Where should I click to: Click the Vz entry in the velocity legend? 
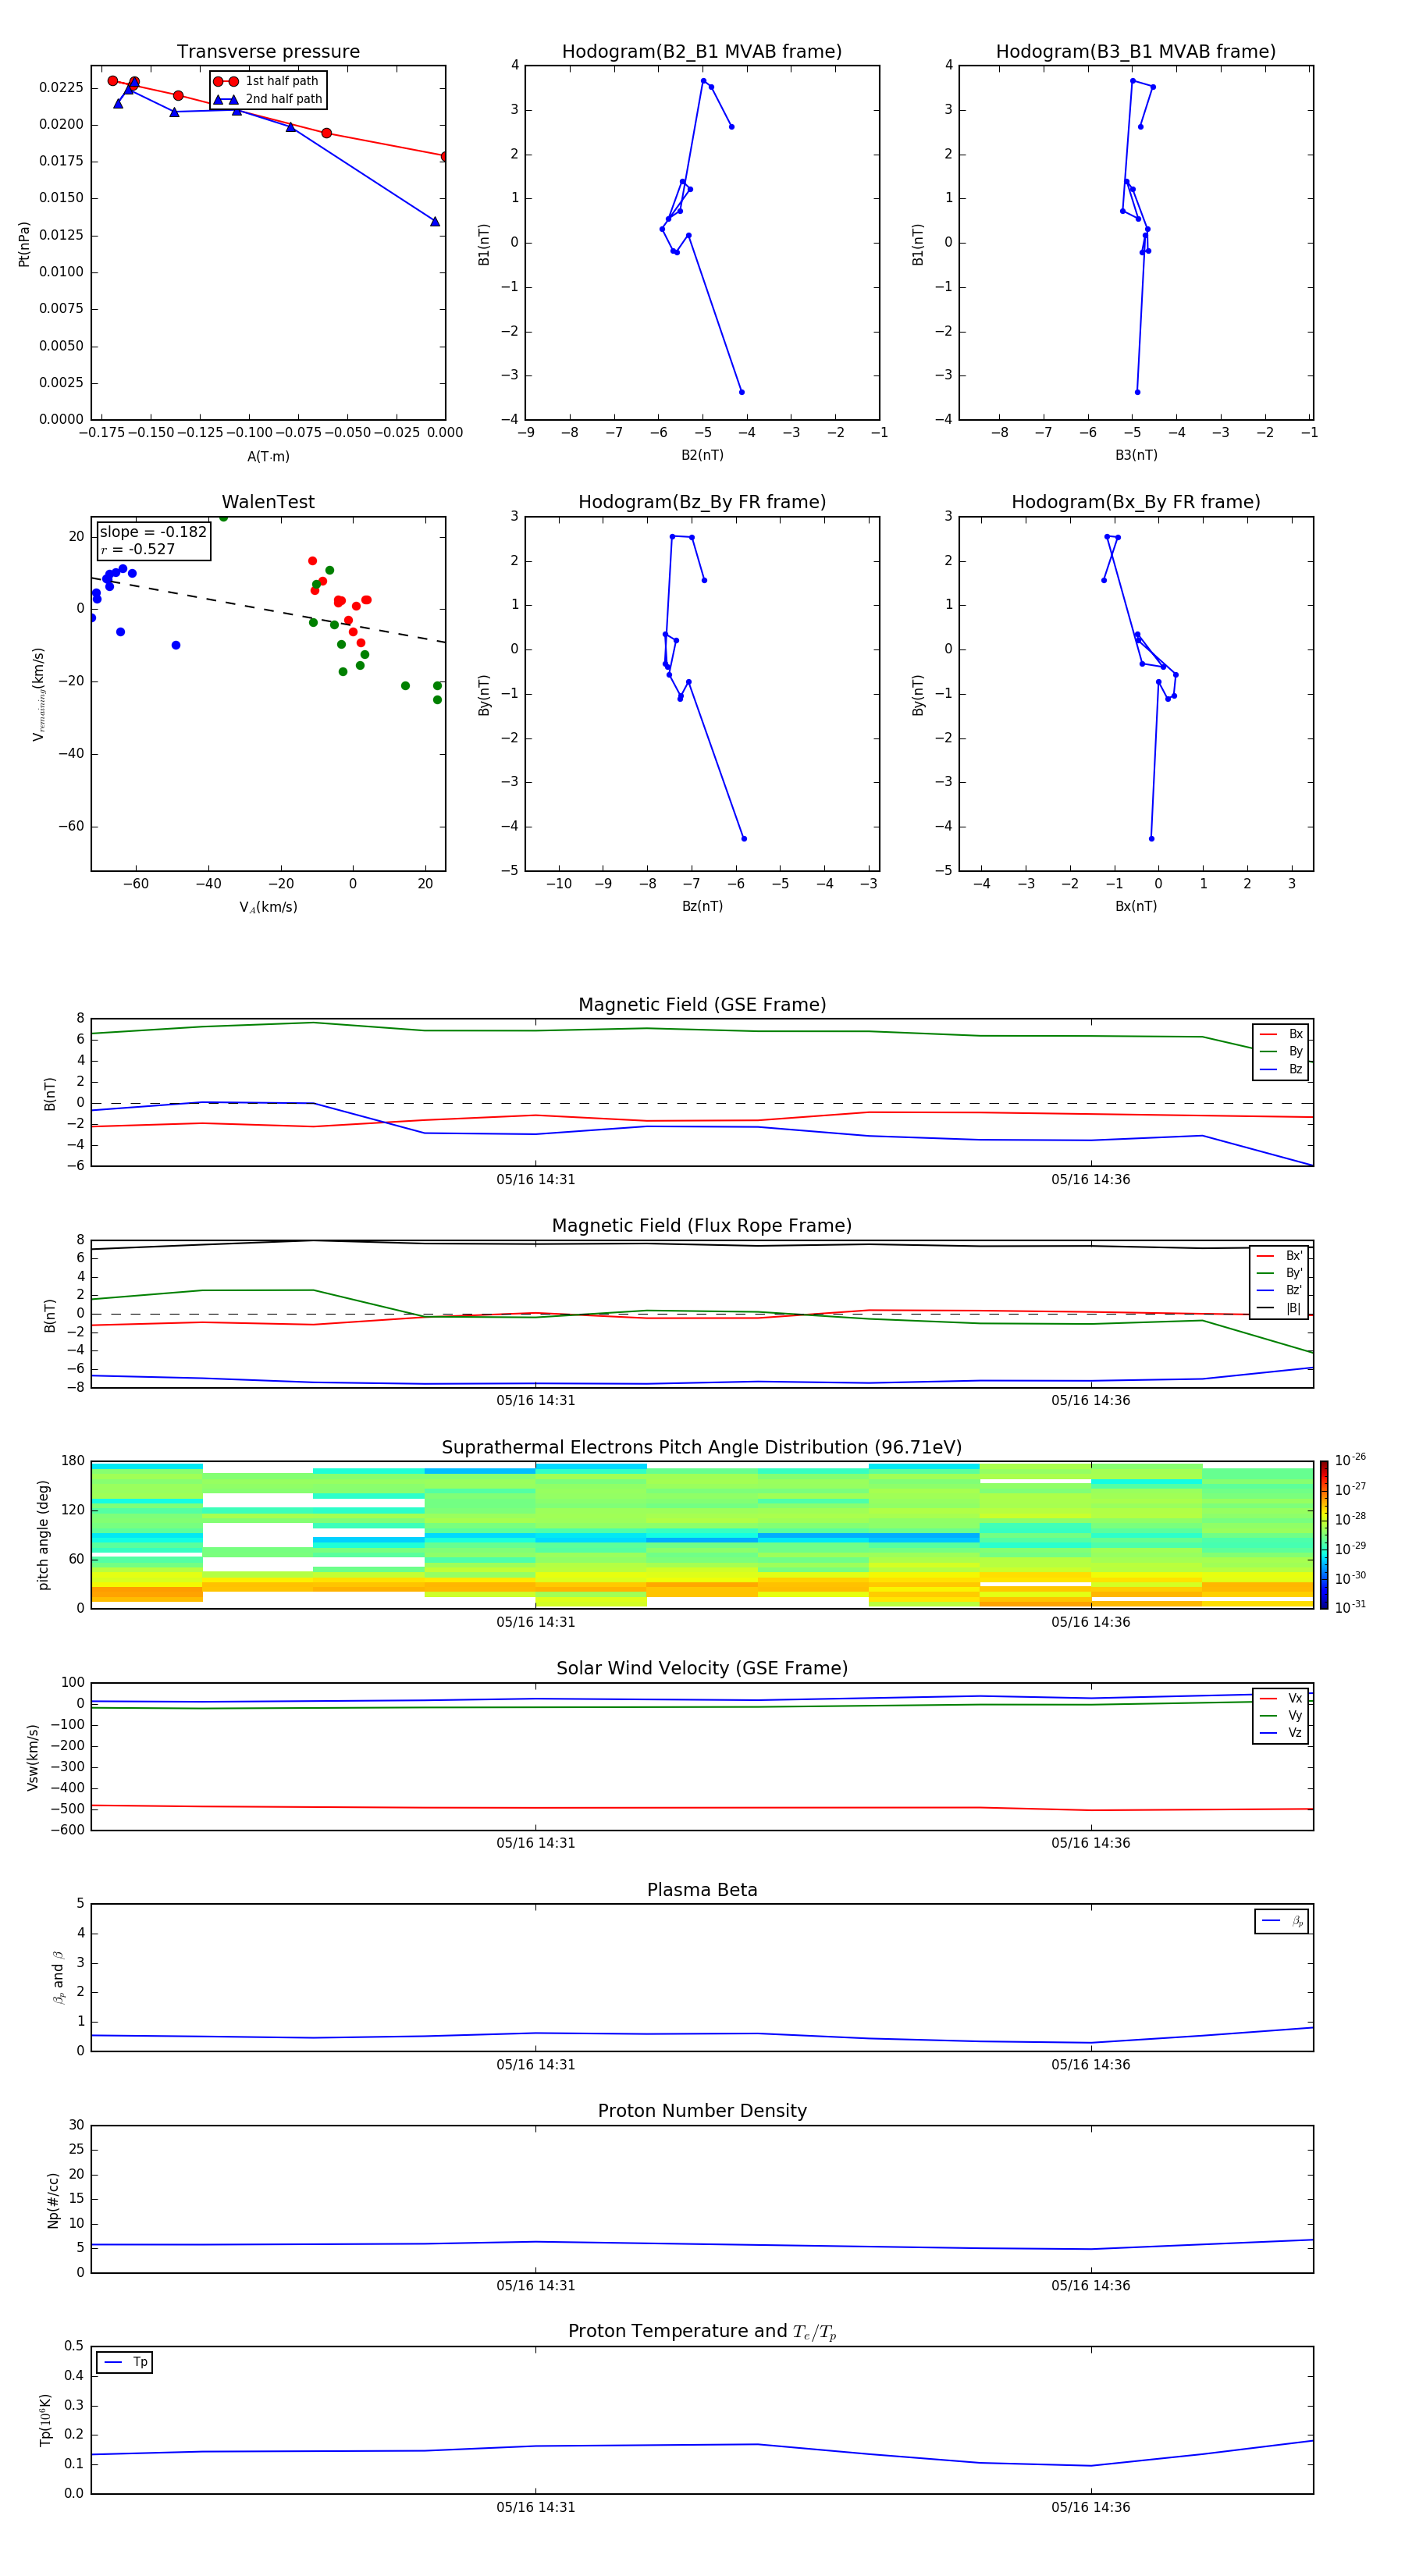click(1281, 1733)
